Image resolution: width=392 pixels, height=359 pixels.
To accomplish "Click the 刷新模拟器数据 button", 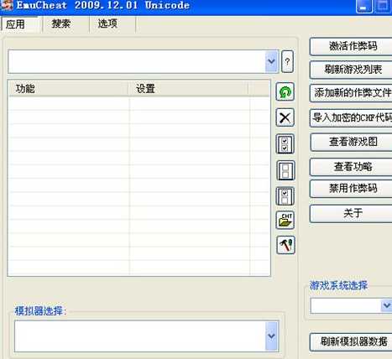I will [352, 342].
